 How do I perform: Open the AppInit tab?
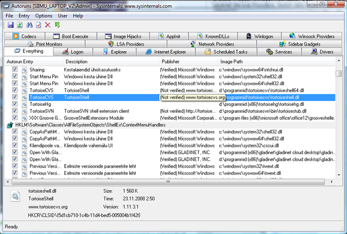click(x=169, y=36)
